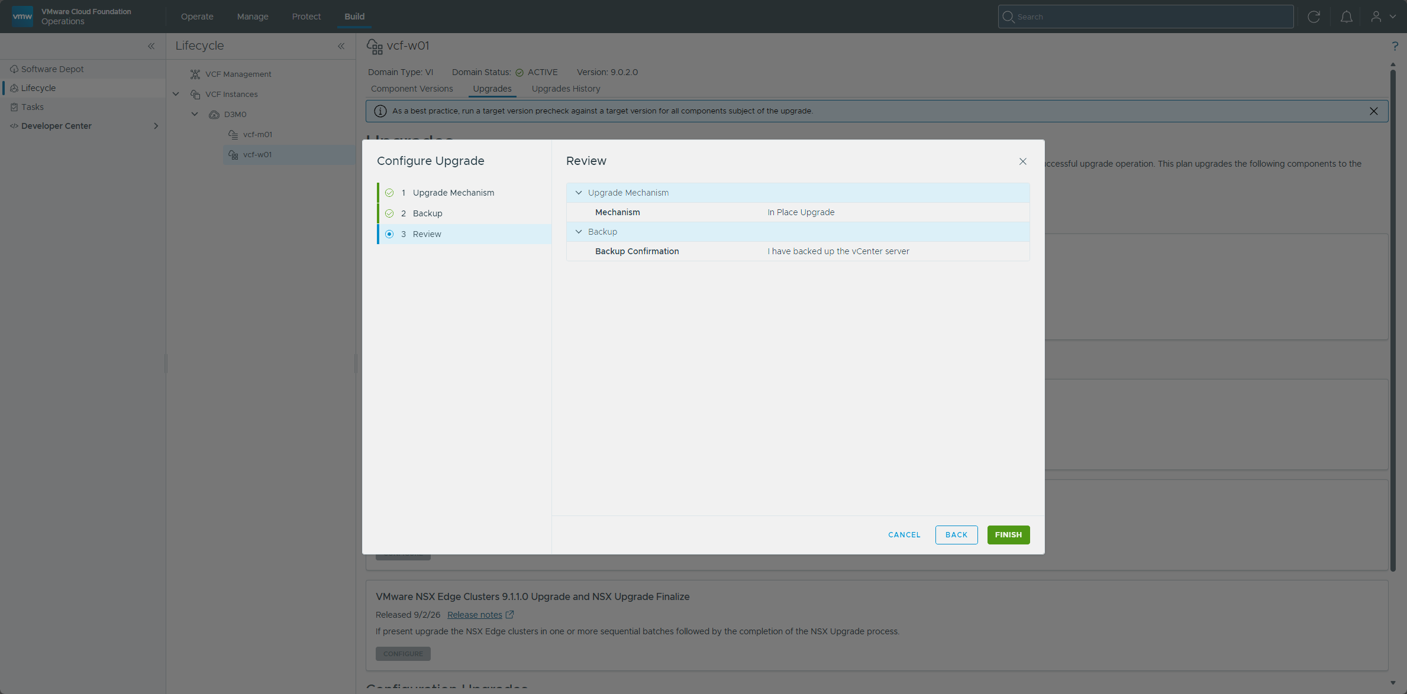Viewport: 1407px width, 694px height.
Task: Click the VCF Management icon
Action: [x=195, y=74]
